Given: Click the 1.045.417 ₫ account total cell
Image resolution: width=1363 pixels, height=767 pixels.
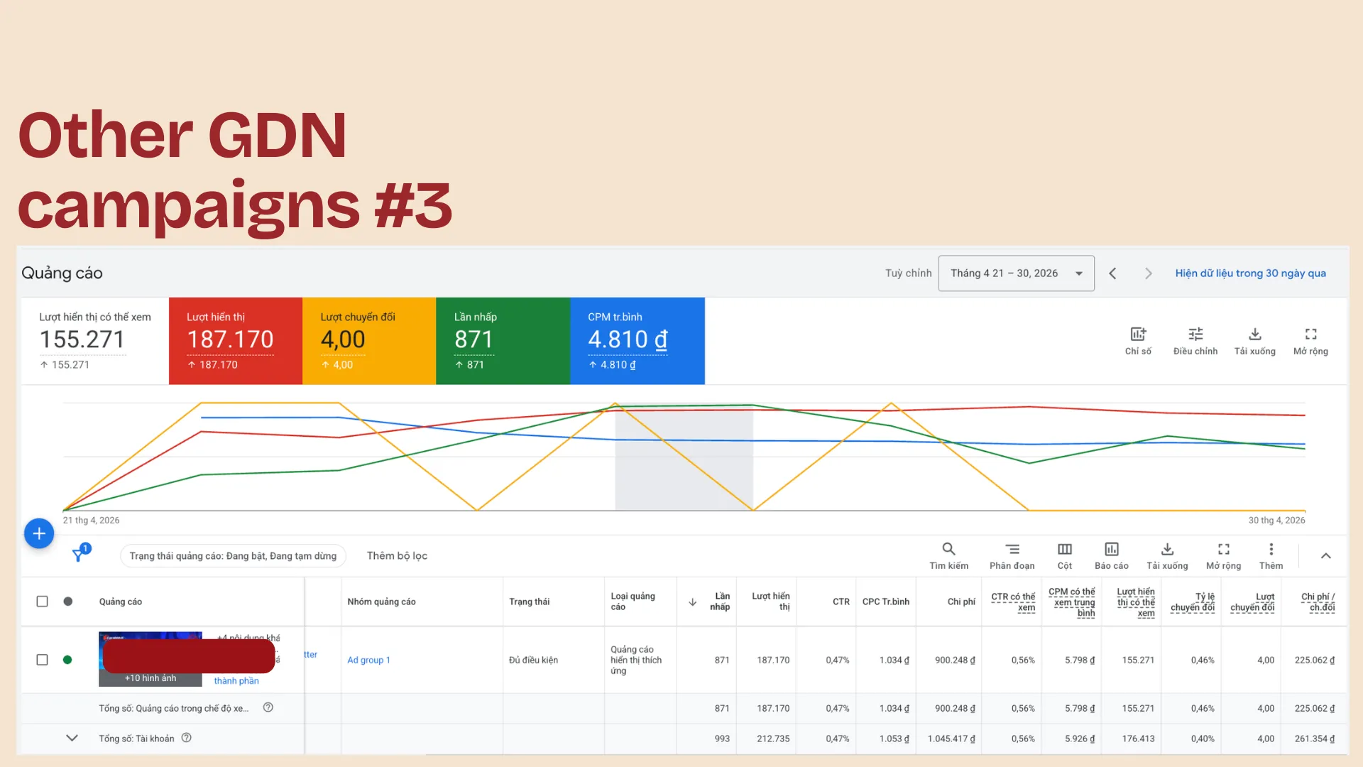Looking at the screenshot, I should click(951, 739).
